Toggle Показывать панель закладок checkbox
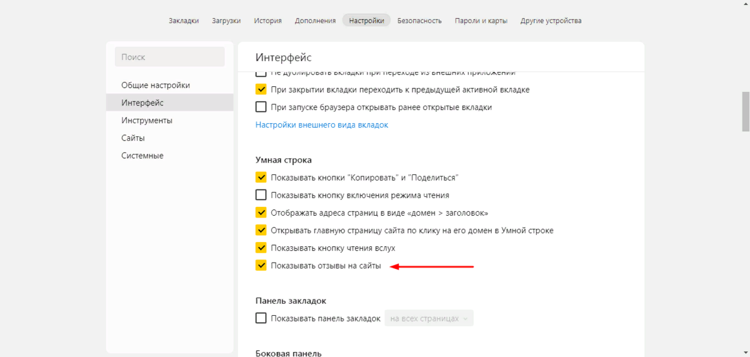 click(x=261, y=318)
